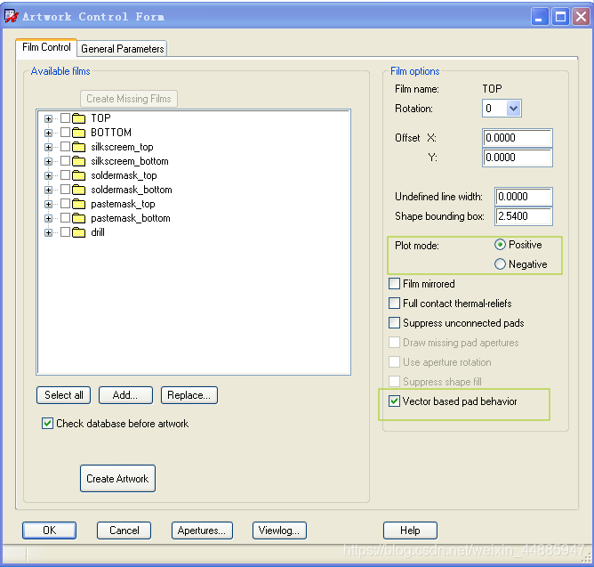Select the silkscreen_top folder icon
This screenshot has height=567, width=594.
tap(78, 147)
